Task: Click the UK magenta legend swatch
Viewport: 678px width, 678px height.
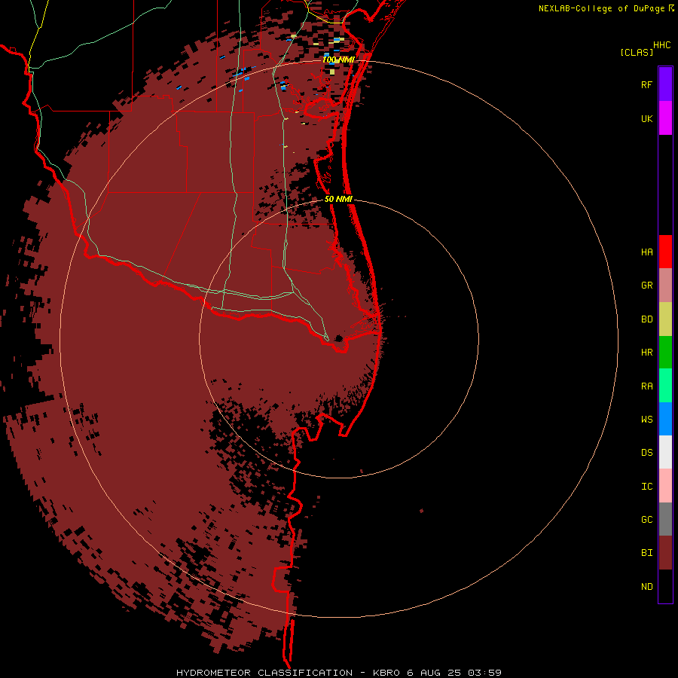Action: [665, 118]
